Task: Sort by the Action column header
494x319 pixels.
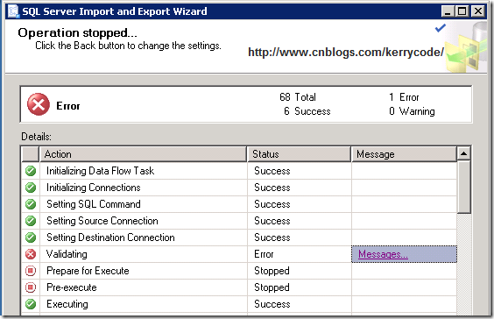Action: coord(143,154)
